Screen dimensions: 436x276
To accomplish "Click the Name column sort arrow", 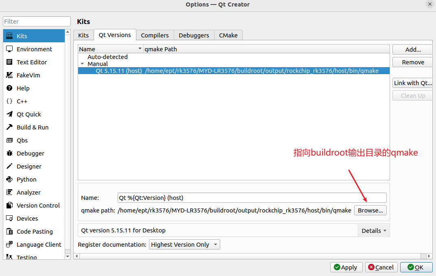I will coord(140,48).
